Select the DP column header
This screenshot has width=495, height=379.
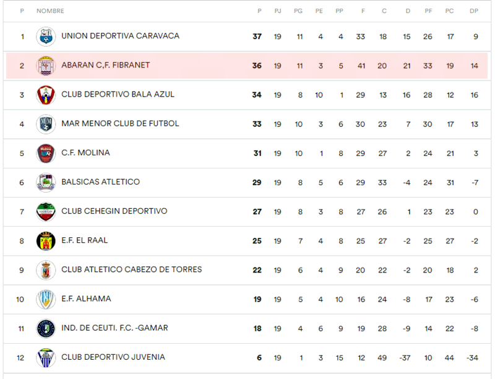tap(474, 11)
